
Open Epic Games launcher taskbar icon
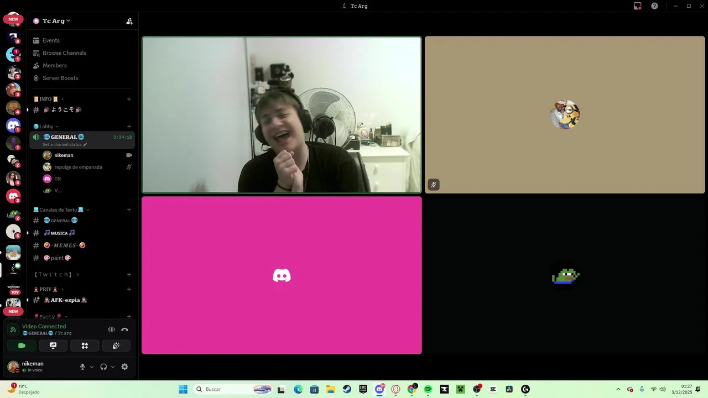tap(363, 389)
